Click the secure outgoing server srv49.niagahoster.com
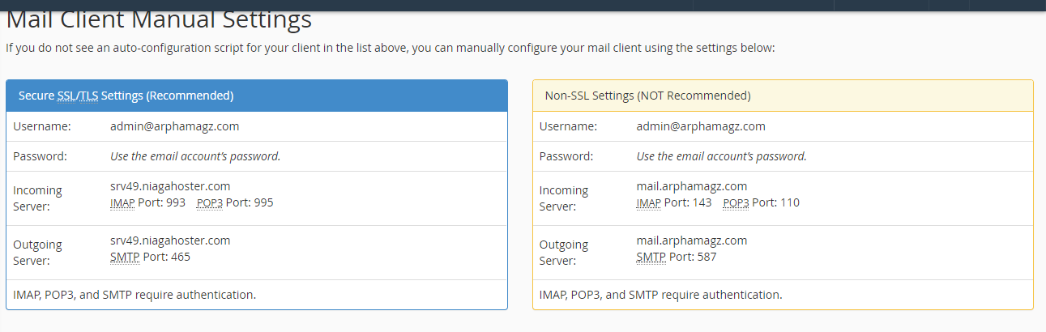 click(x=170, y=240)
